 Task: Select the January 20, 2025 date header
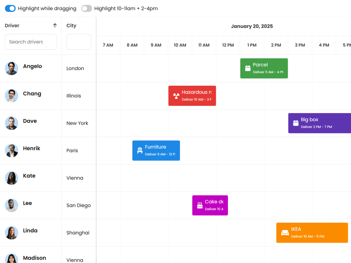pos(252,26)
